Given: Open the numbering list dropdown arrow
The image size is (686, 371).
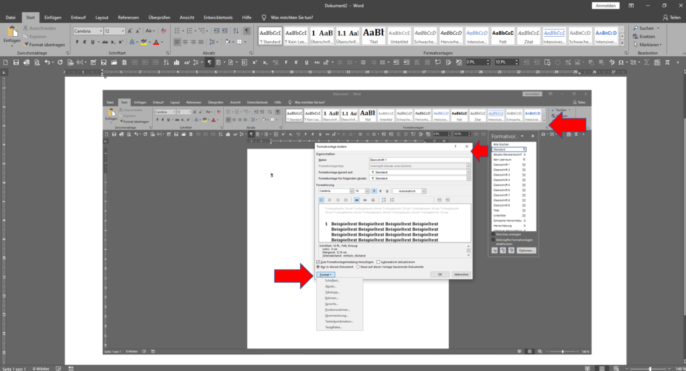Looking at the screenshot, I should click(196, 31).
